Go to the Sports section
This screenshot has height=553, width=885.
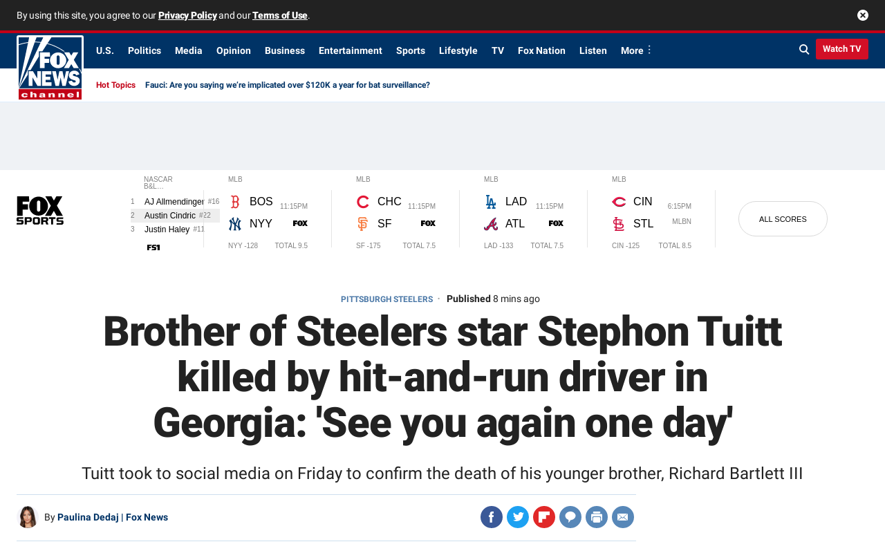pos(411,50)
